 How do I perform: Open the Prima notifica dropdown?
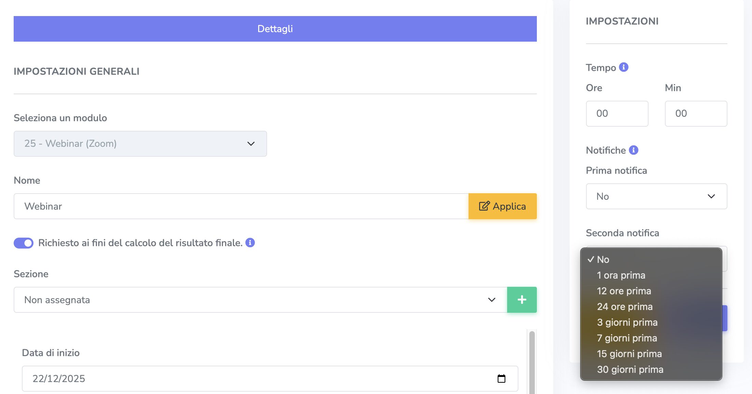[x=656, y=196]
